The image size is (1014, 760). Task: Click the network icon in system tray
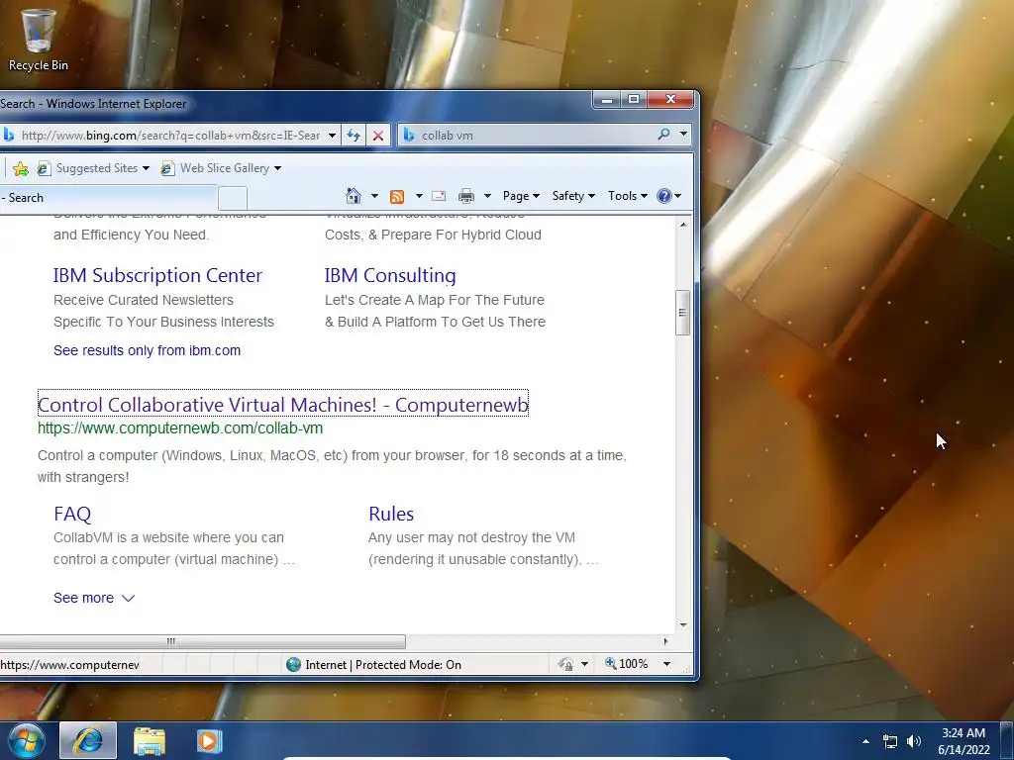(890, 741)
